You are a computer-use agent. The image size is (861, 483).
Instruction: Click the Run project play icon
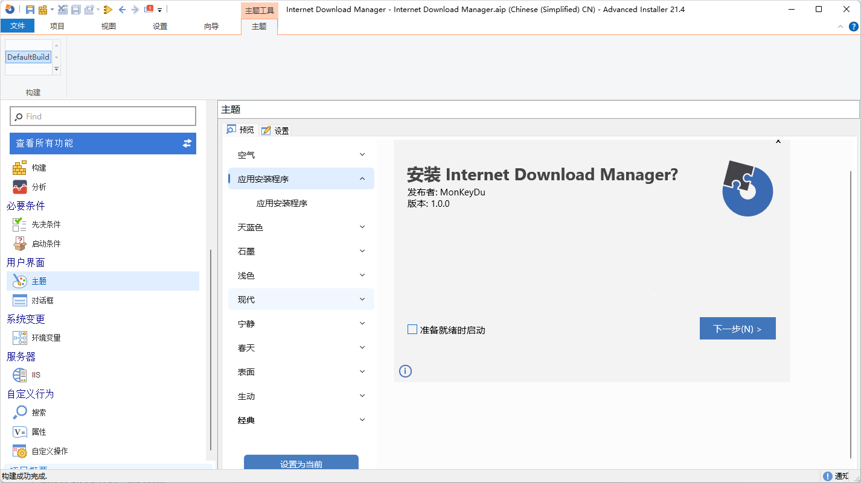click(108, 9)
